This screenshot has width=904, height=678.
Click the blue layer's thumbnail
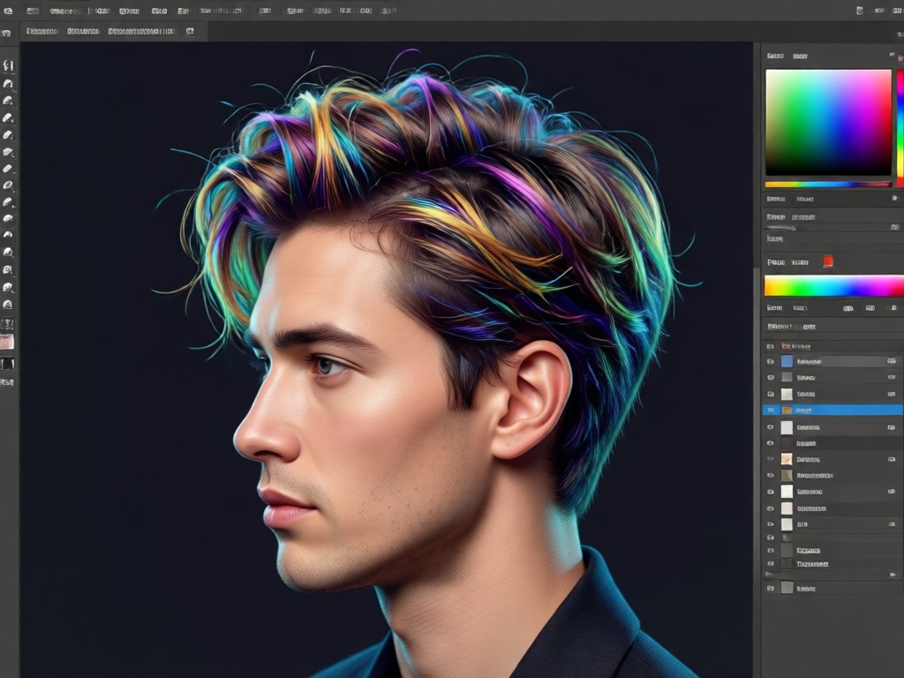point(787,361)
